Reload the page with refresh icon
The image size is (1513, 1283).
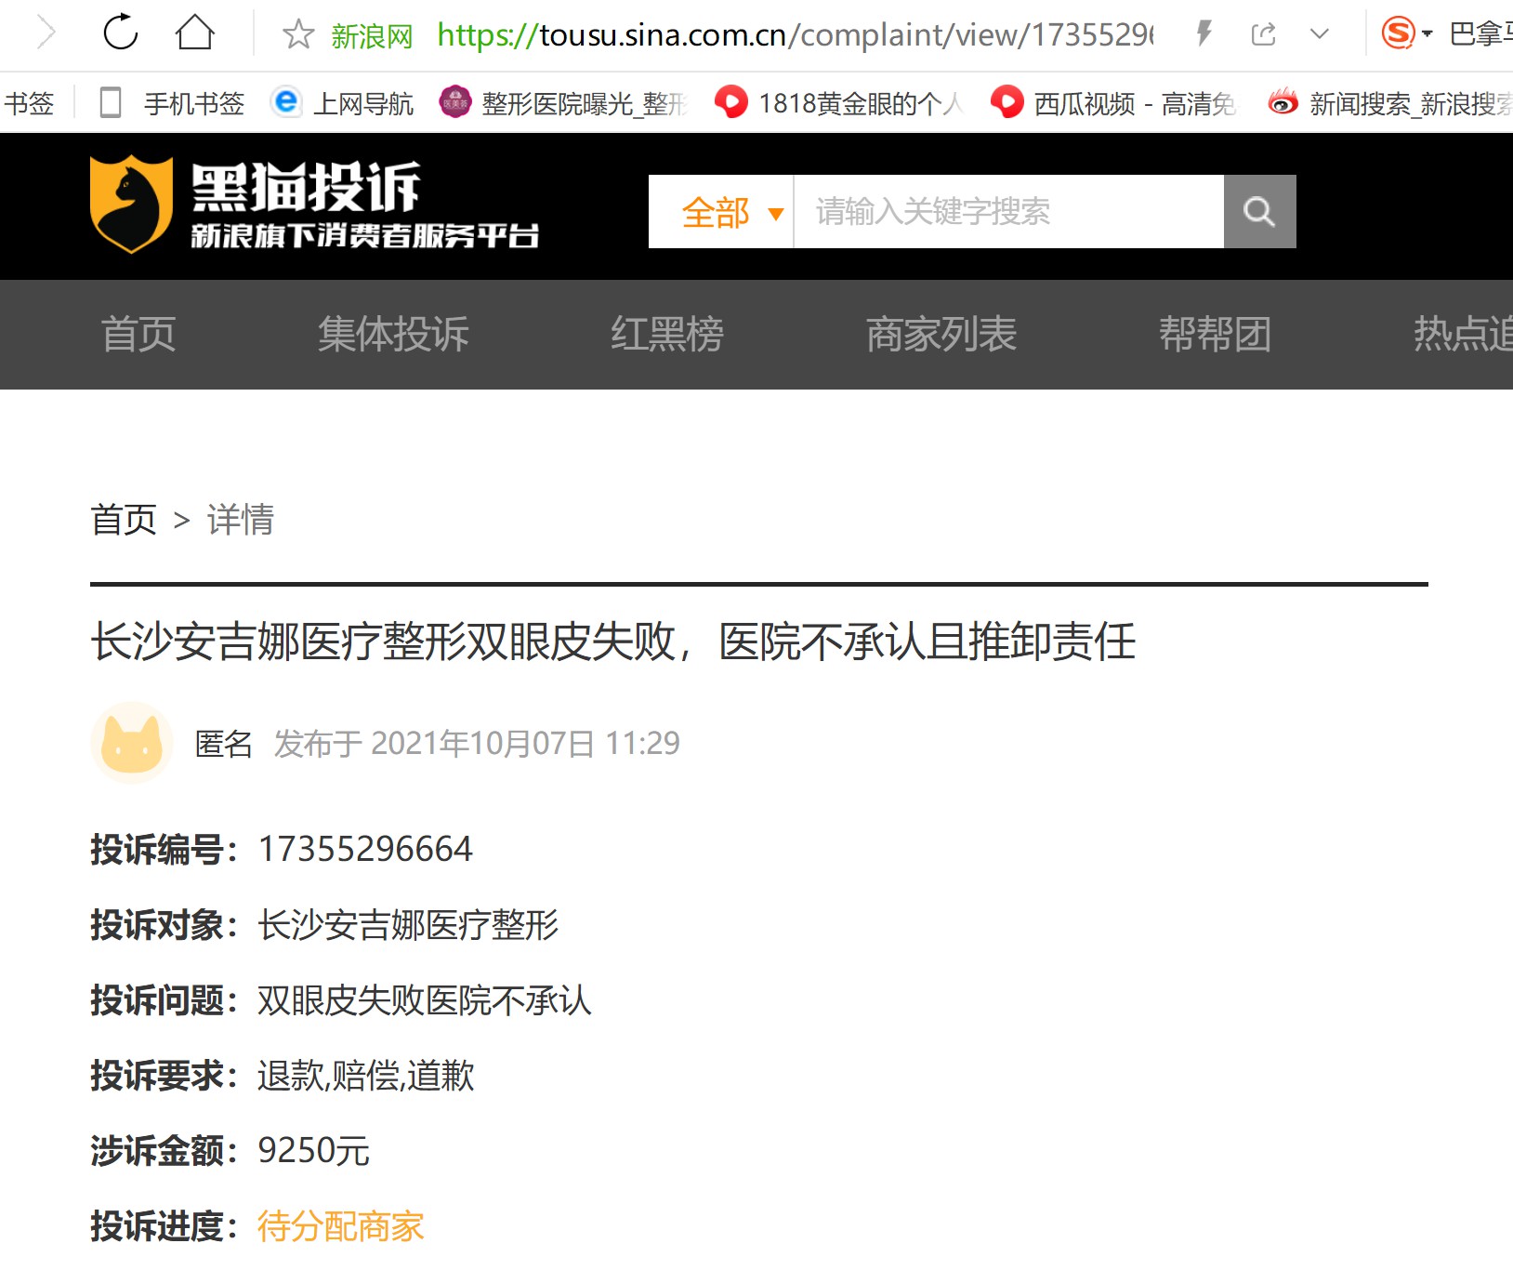coord(121,33)
